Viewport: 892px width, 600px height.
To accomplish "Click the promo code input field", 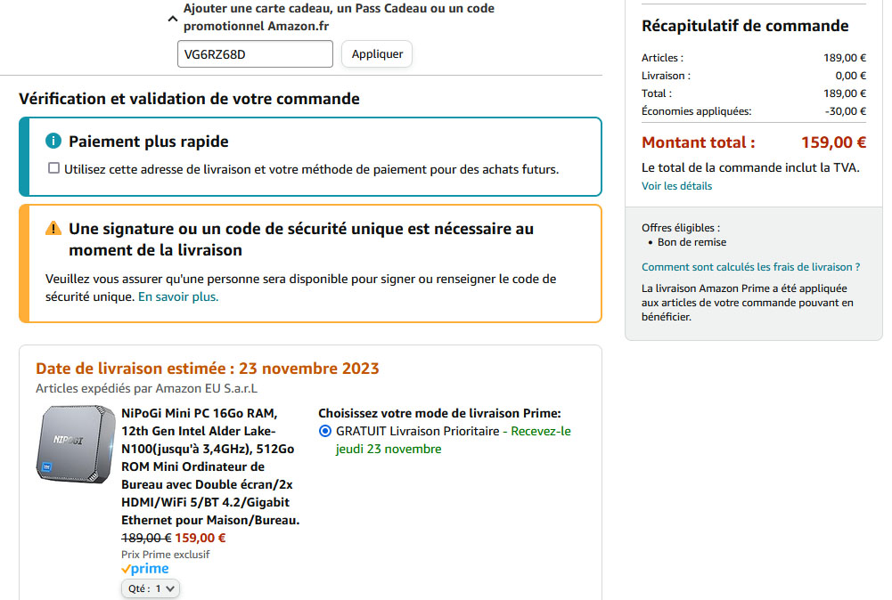I will (255, 54).
